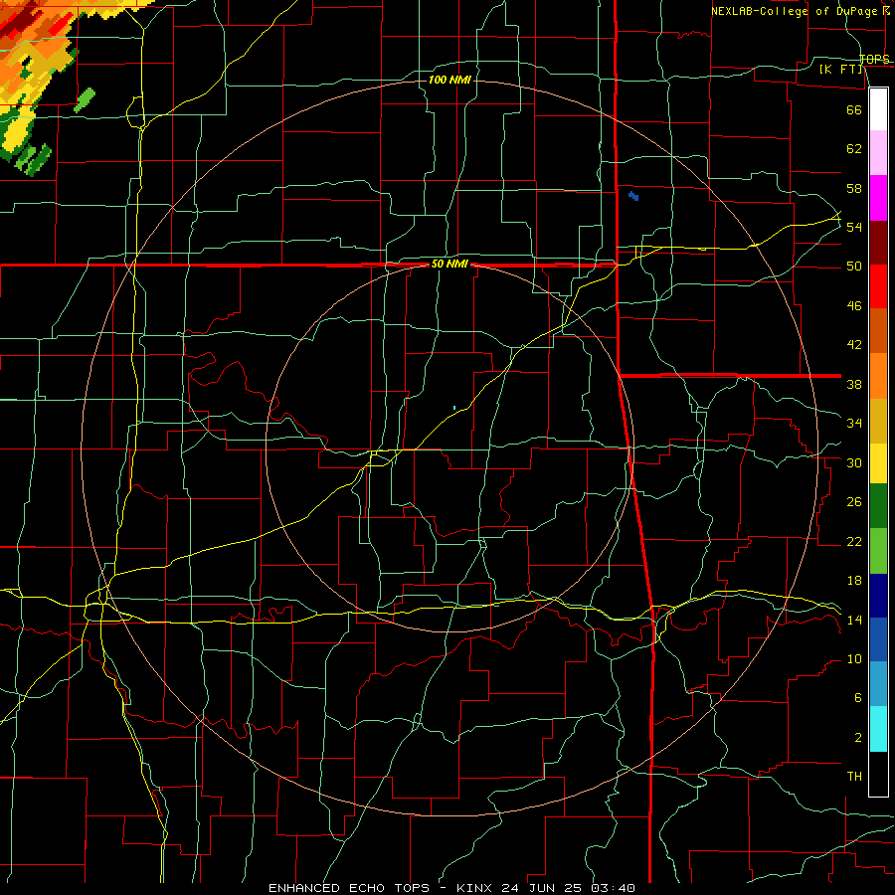Click the dark orange legend swatch
Image resolution: width=895 pixels, height=895 pixels.
pos(878,331)
